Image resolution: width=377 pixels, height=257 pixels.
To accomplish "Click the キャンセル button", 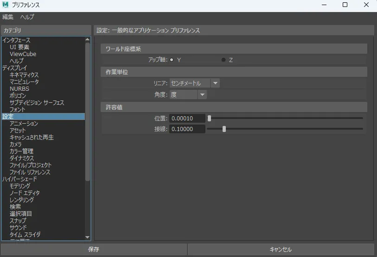I will (x=281, y=250).
